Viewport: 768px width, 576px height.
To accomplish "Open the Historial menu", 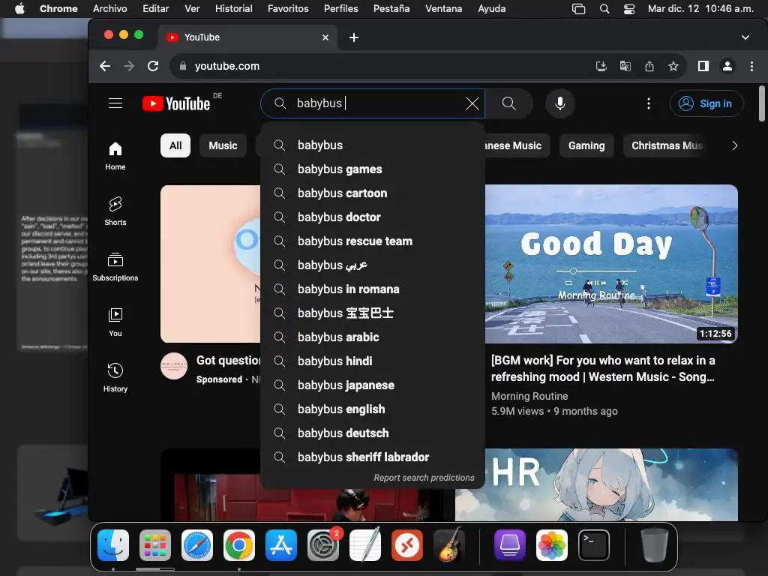I will click(234, 9).
